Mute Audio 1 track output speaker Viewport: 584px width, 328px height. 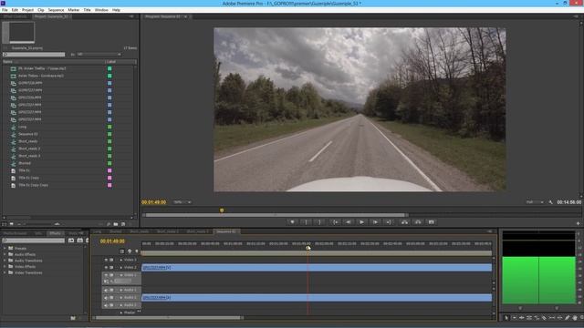tap(106, 290)
